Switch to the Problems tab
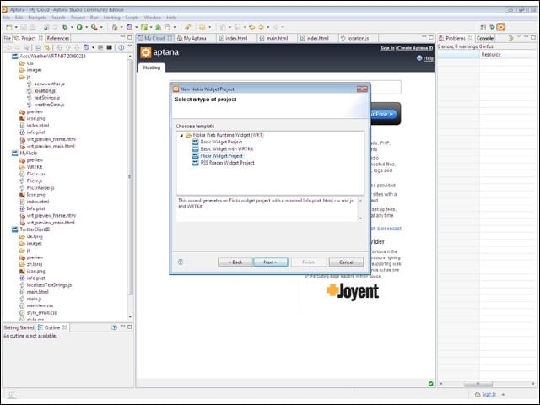This screenshot has width=540, height=405. click(x=456, y=38)
